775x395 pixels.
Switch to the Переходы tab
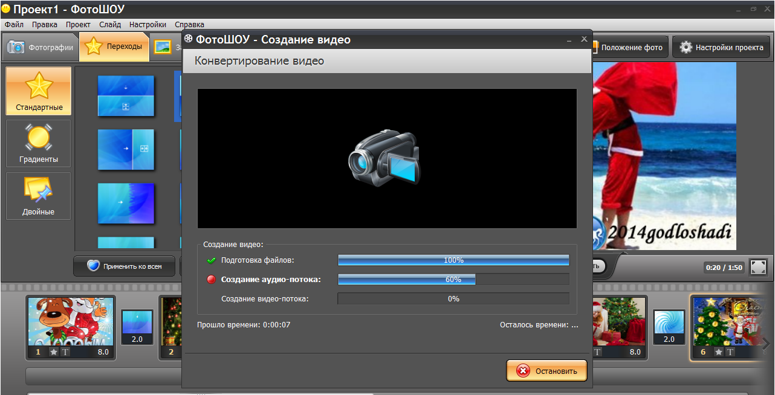point(114,47)
